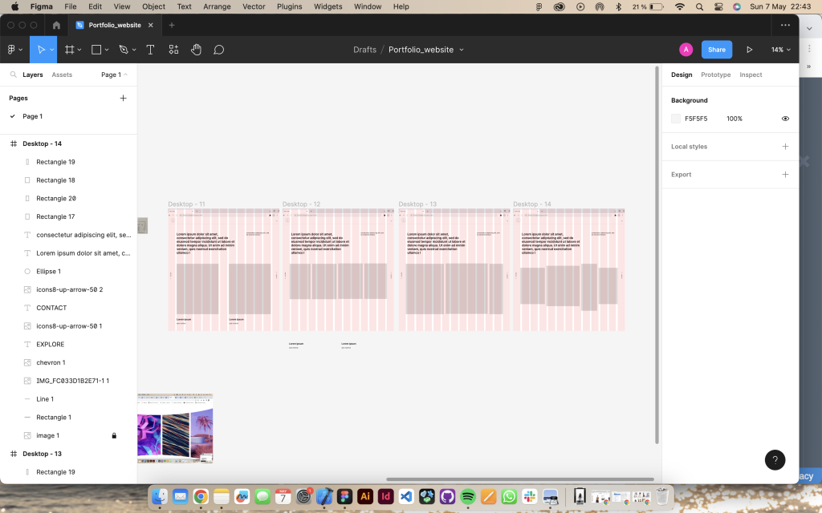Open Visual Studio Code in the Dock
The width and height of the screenshot is (822, 513).
406,496
